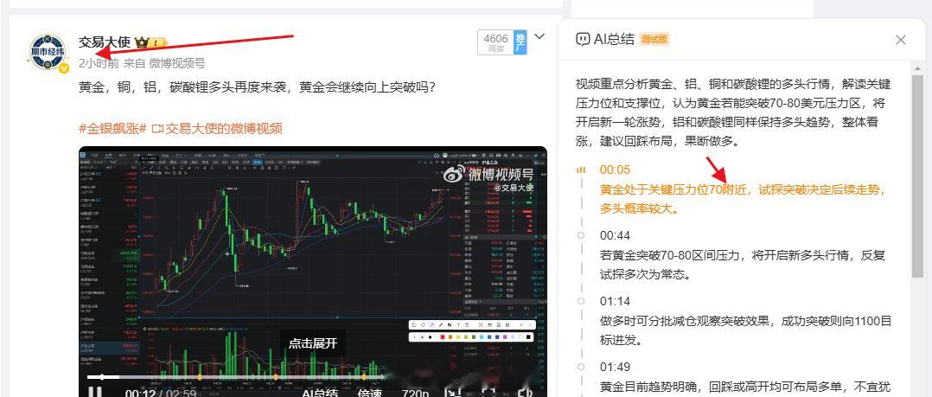932x397 pixels.
Task: Click the camera icon before 交易大使的微博视频
Action: pyautogui.click(x=157, y=128)
